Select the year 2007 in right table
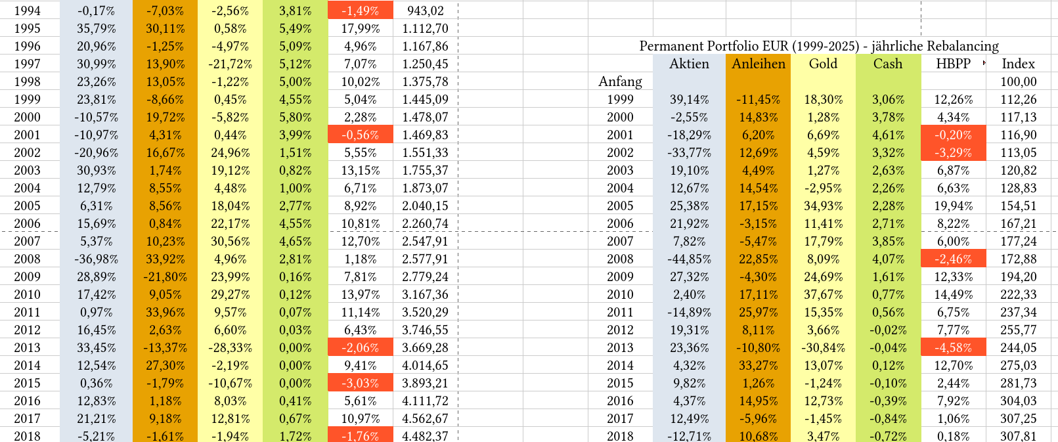This screenshot has width=1058, height=442. pos(620,241)
